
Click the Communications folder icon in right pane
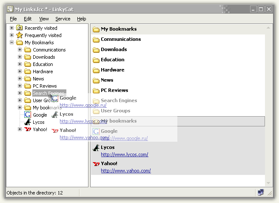click(96, 40)
